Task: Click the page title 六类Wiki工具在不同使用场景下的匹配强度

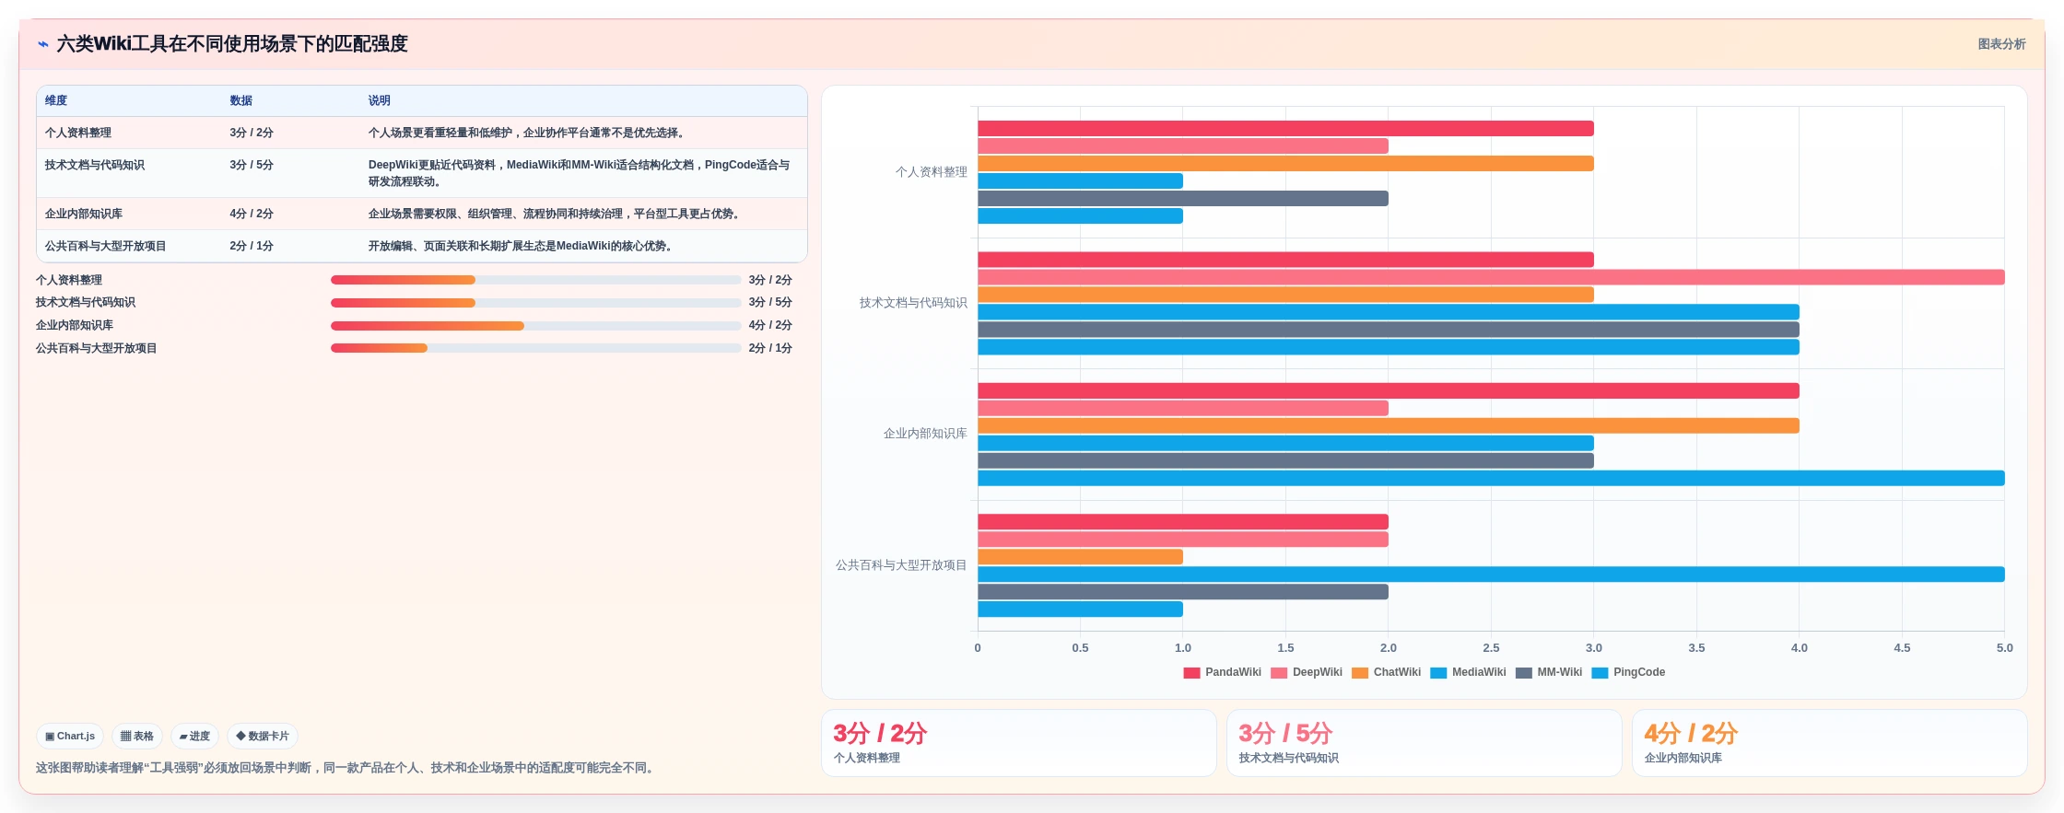Action: 232,44
